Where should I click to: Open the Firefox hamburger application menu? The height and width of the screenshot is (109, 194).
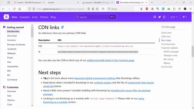coord(191,9)
